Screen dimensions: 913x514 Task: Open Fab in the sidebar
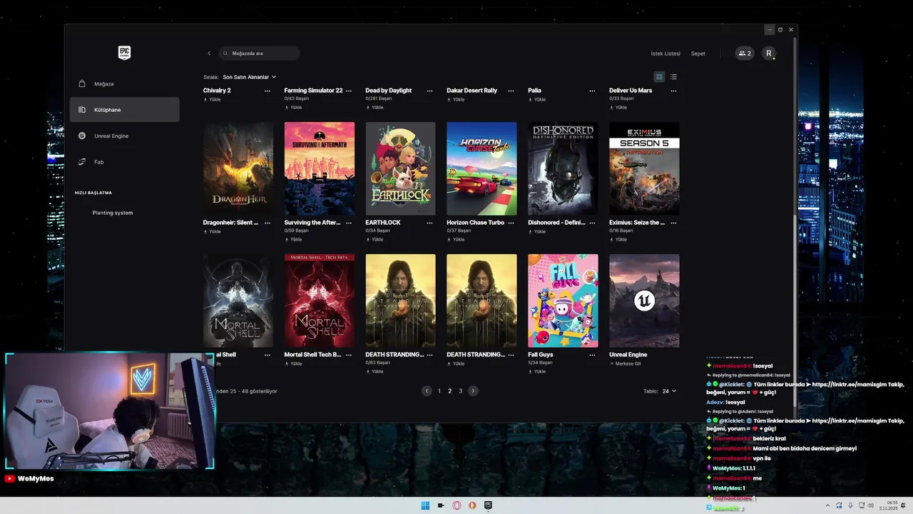[125, 162]
